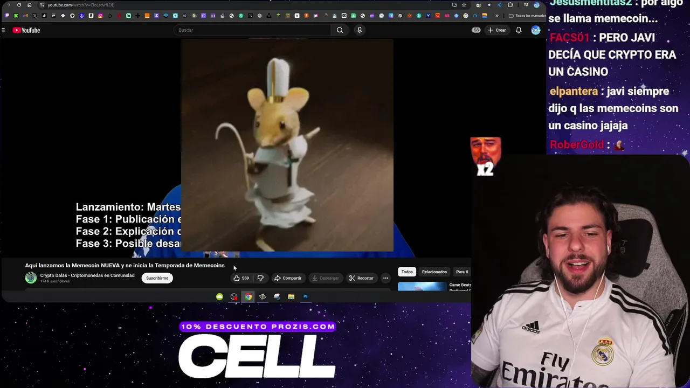
Task: Open the Todos los marcadores folder
Action: coord(527,16)
